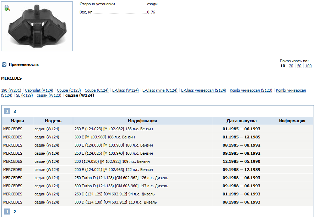The height and width of the screenshot is (217, 315).
Task: Show 100 items per page
Action: pyautogui.click(x=309, y=66)
